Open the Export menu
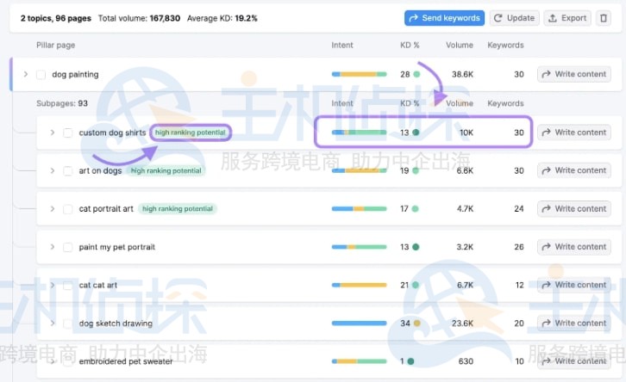The height and width of the screenshot is (382, 626). 567,18
